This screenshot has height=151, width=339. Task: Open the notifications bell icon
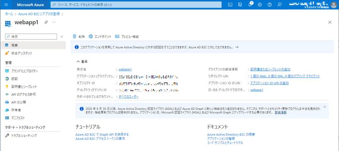[x=250, y=5]
